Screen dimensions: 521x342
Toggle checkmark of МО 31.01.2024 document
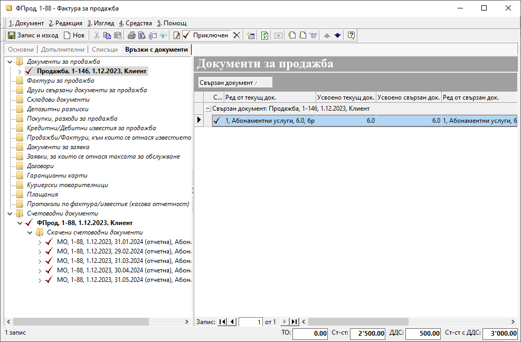click(x=50, y=242)
